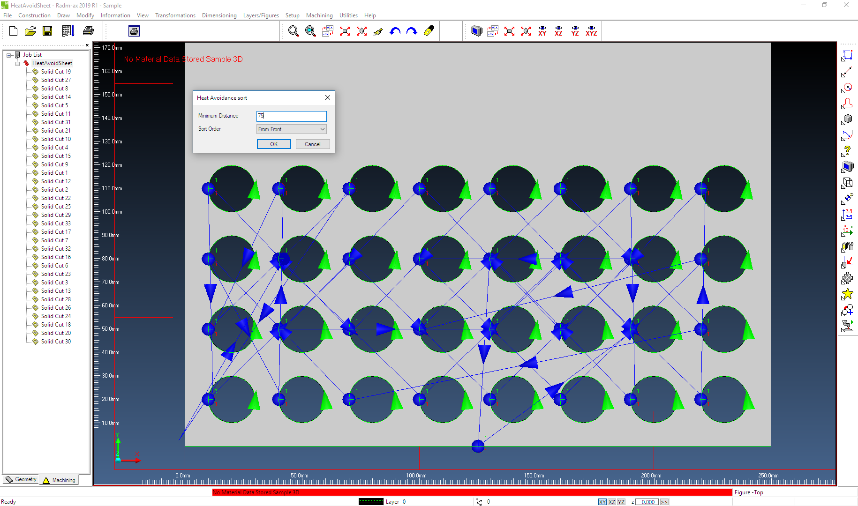
Task: Open the Machining menu
Action: pyautogui.click(x=319, y=15)
